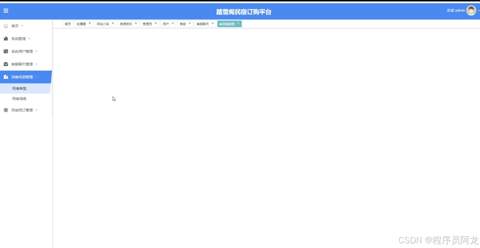The image size is (480, 248).
Task: Open 民宿类型 in the sidebar submenu
Action: point(19,88)
